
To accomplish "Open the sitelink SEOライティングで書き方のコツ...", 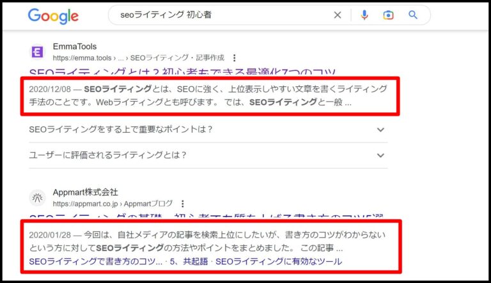I will click(x=95, y=261).
